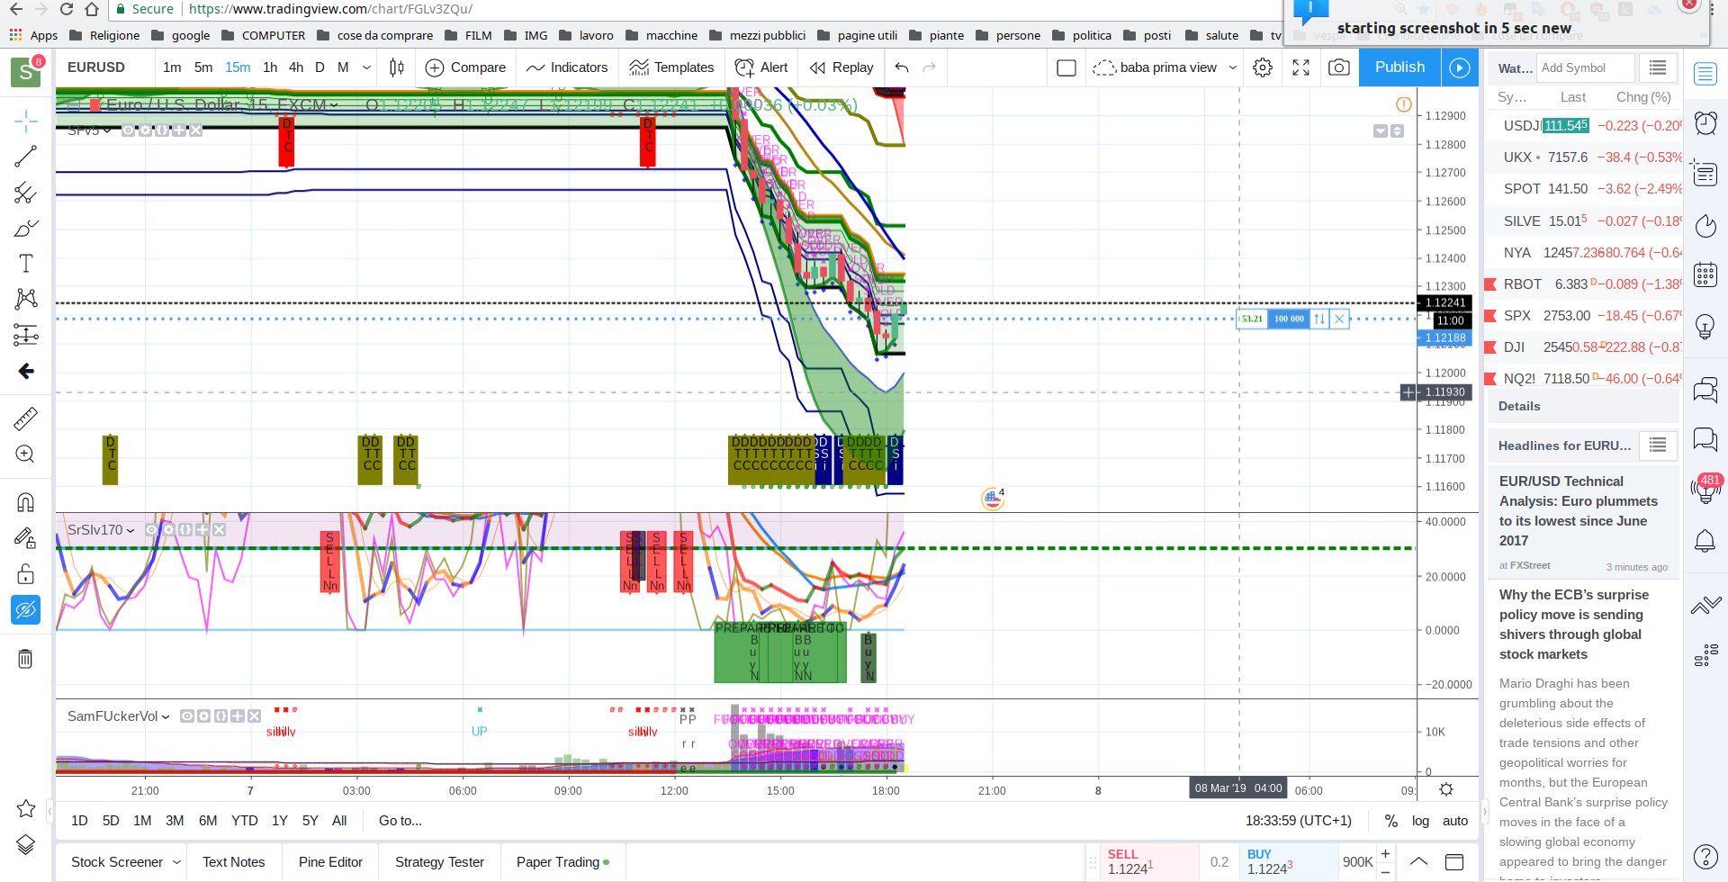This screenshot has width=1728, height=882.
Task: Toggle hide all drawing tools
Action: pyautogui.click(x=26, y=610)
